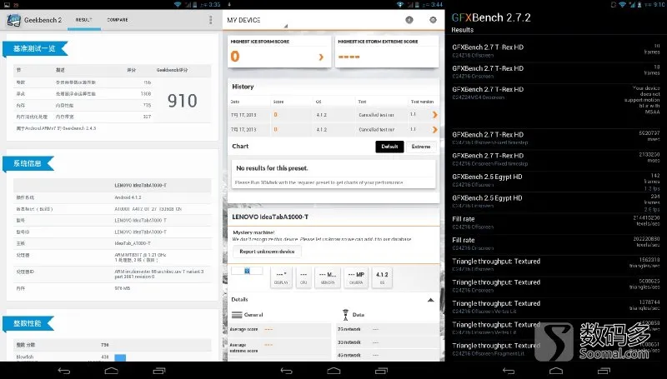Tap Home below the 3DMark screen
Screen dimensions: 667x379
pos(334,371)
